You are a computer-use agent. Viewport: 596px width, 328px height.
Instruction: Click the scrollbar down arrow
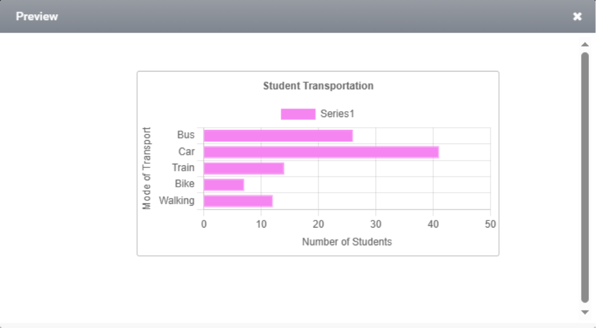tap(585, 312)
